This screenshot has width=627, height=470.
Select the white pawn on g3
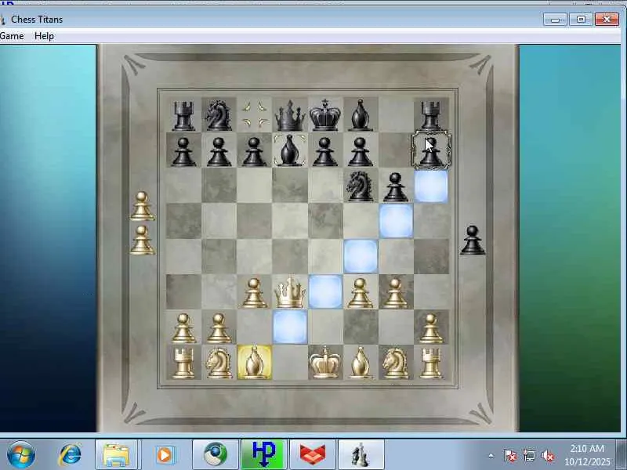(x=396, y=293)
